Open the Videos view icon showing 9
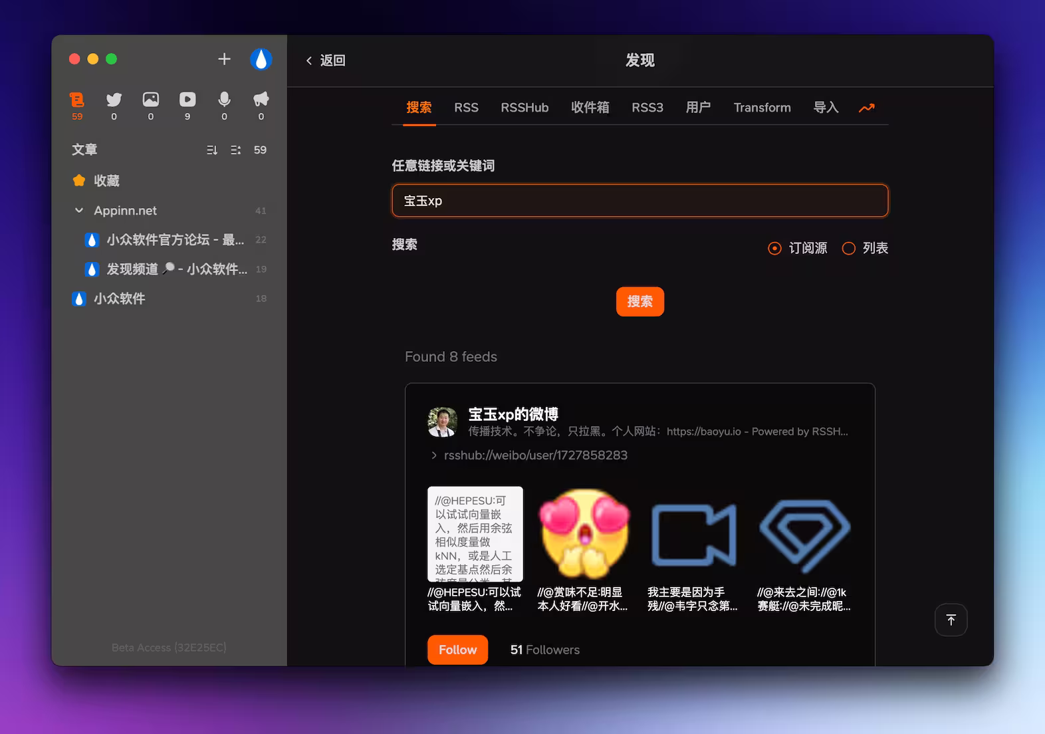Viewport: 1045px width, 734px height. [x=187, y=106]
